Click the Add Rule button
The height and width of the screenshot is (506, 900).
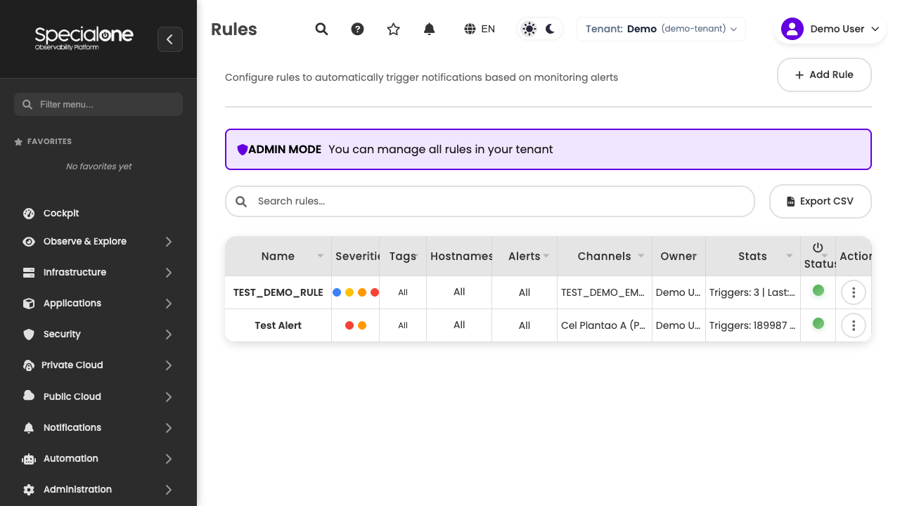[x=824, y=74]
